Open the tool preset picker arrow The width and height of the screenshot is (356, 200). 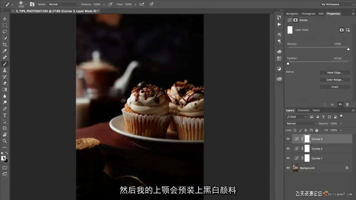[x=12, y=4]
